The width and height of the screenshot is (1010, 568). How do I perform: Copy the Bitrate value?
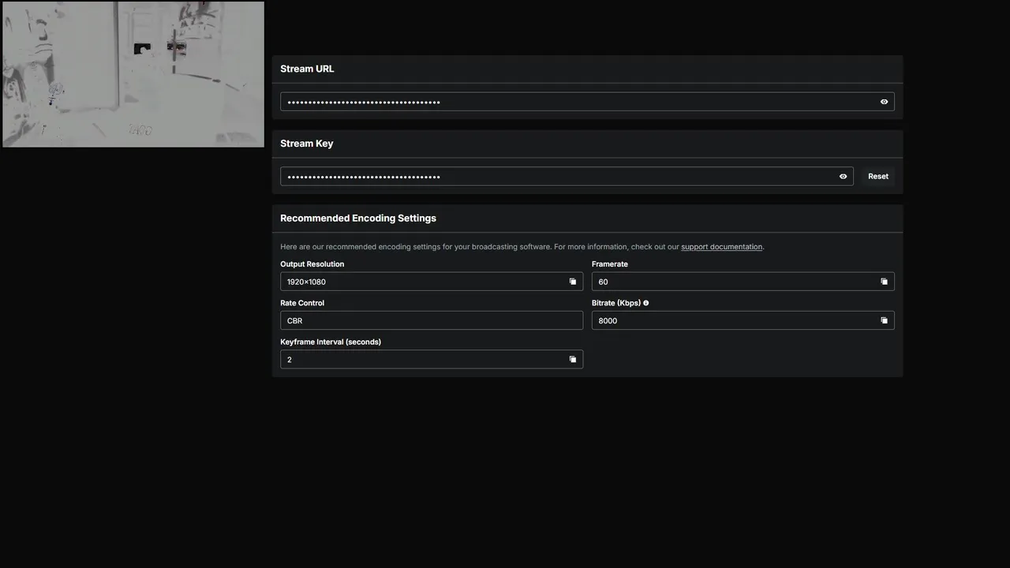tap(884, 320)
